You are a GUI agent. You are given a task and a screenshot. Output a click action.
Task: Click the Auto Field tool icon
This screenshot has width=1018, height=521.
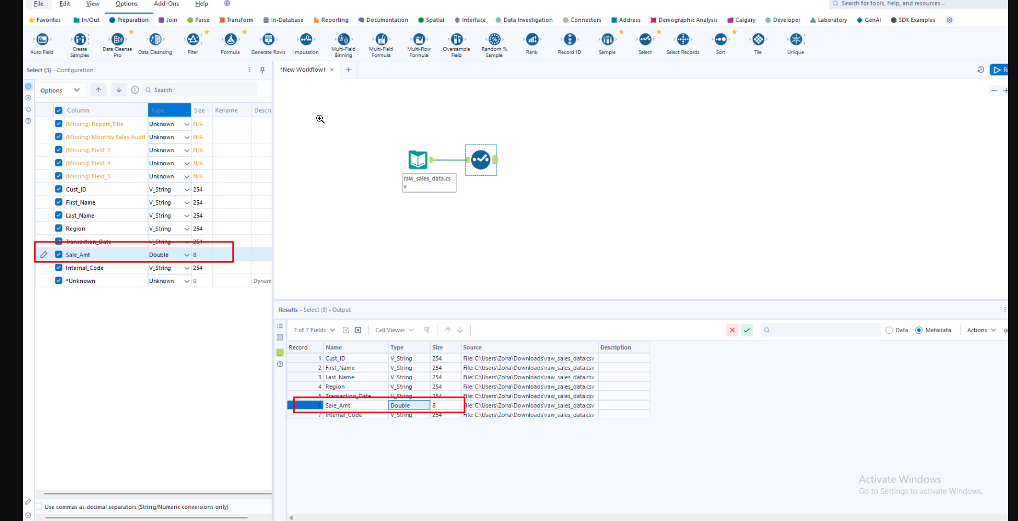pyautogui.click(x=42, y=40)
